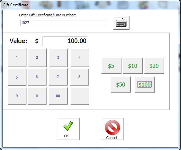
Task: Tap keypad digit 1
Action: pos(17,58)
